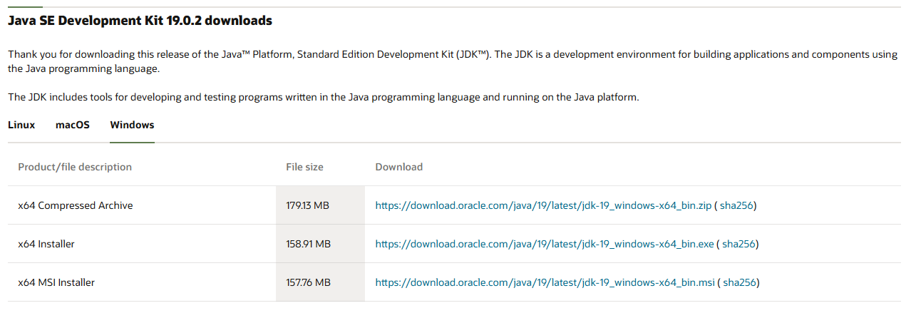
Task: Click the File size column header
Action: pyautogui.click(x=304, y=167)
